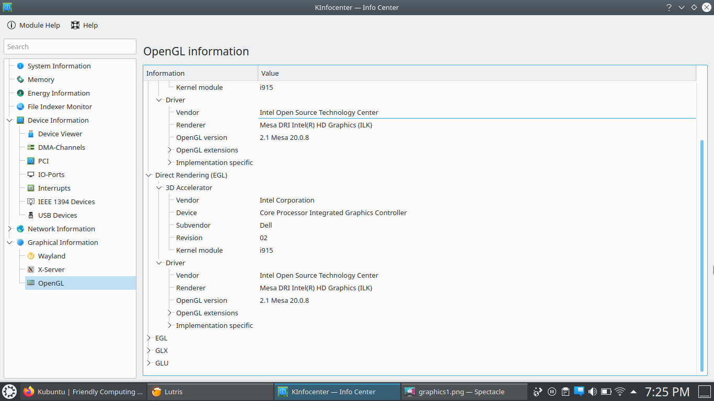
Task: Select the System Information sidebar label
Action: coord(59,66)
